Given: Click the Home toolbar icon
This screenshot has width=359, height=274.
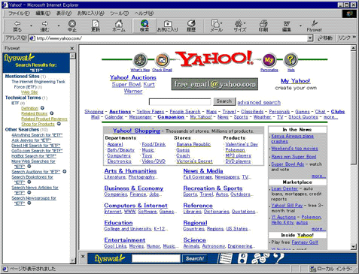Looking at the screenshot, I should point(119,26).
